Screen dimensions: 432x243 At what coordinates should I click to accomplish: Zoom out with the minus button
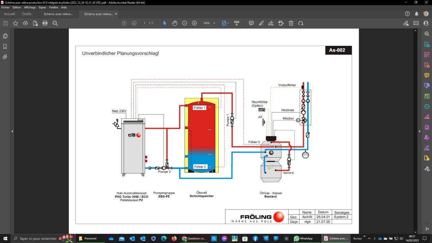pyautogui.click(x=184, y=23)
